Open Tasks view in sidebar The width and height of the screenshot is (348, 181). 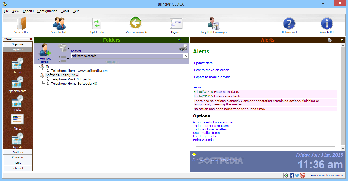[17, 103]
